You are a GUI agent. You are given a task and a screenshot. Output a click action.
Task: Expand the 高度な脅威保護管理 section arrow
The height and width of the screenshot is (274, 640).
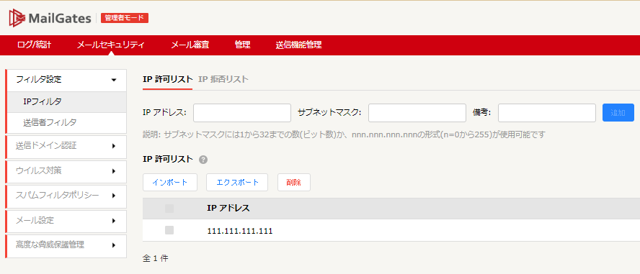114,245
